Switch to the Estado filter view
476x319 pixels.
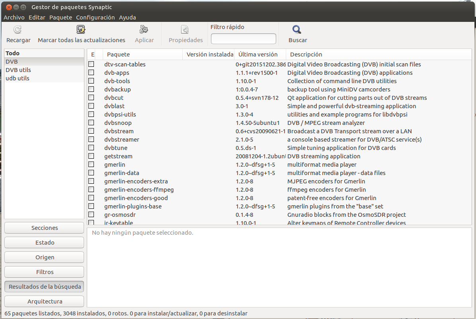(44, 243)
